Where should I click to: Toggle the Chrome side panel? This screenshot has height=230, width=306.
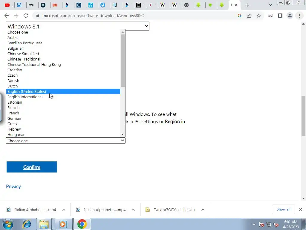pos(280,16)
